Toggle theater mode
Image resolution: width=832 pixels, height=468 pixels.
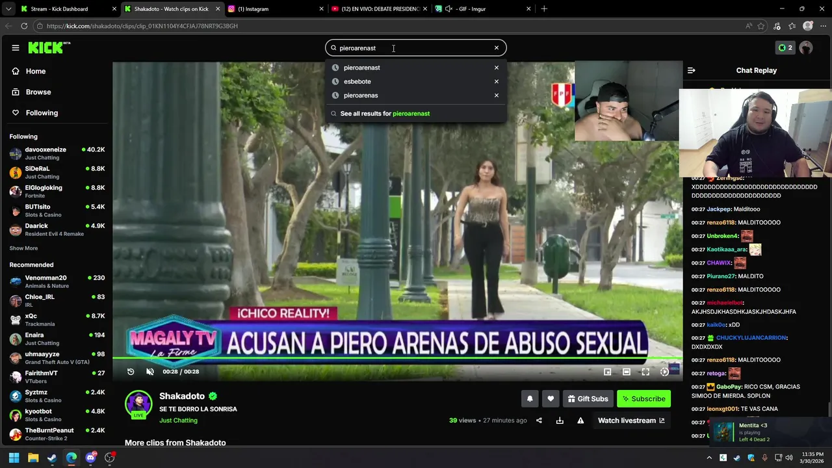[x=626, y=372]
